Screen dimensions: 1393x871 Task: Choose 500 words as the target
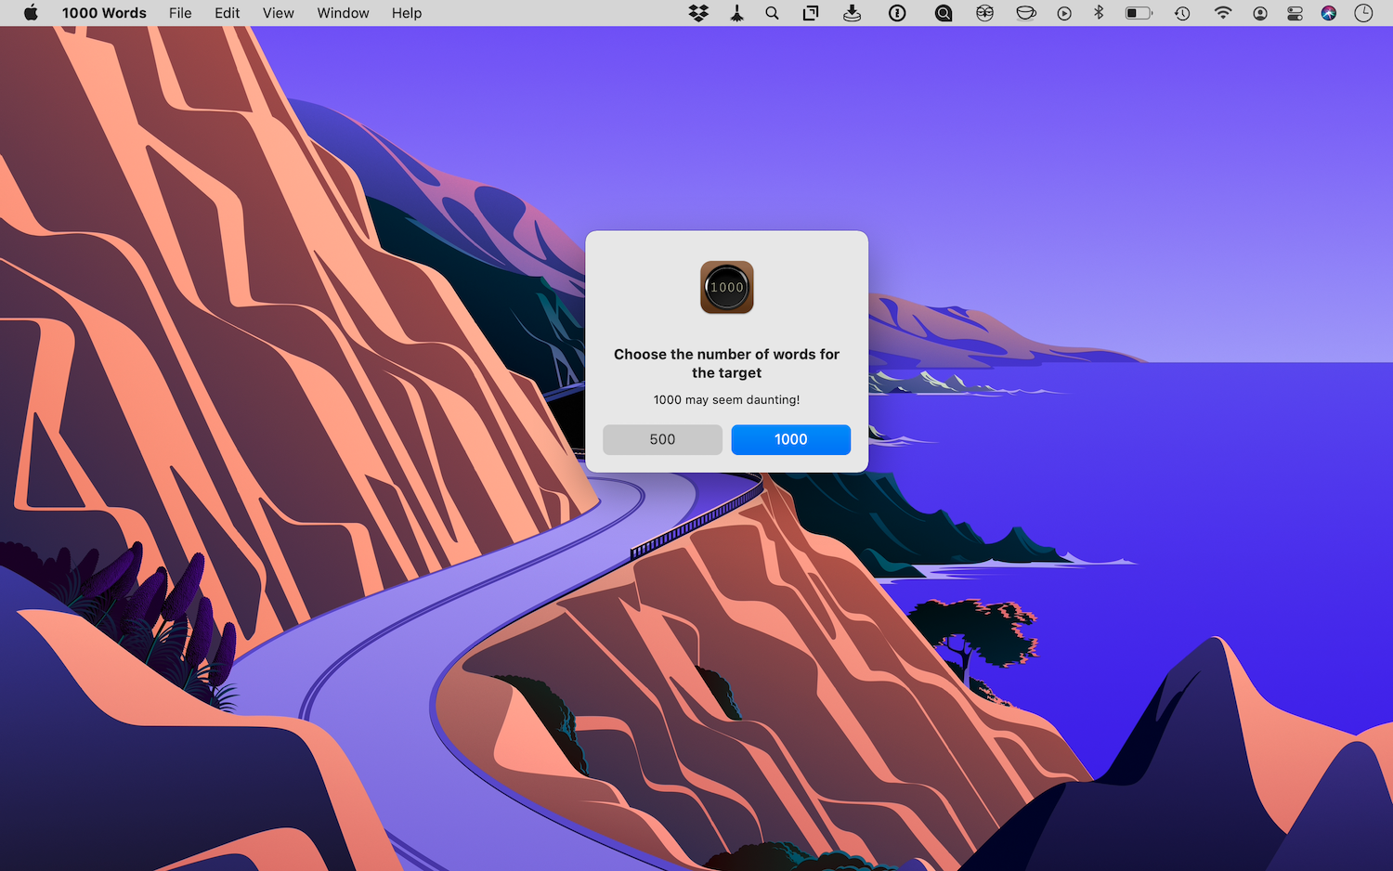point(662,439)
